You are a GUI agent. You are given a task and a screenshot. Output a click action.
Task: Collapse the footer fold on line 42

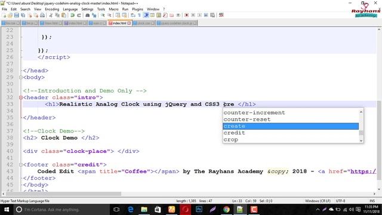coord(21,165)
